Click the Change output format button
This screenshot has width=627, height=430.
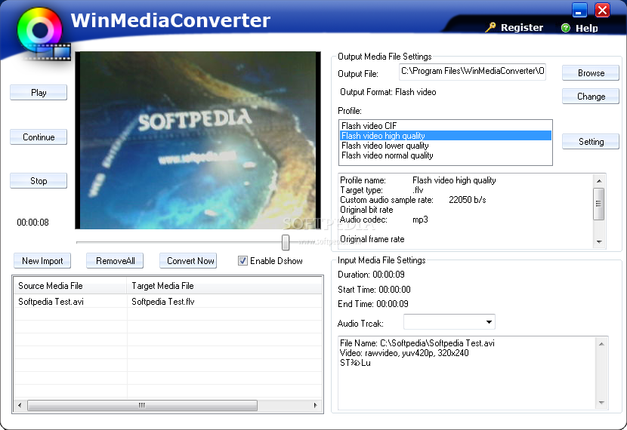591,97
